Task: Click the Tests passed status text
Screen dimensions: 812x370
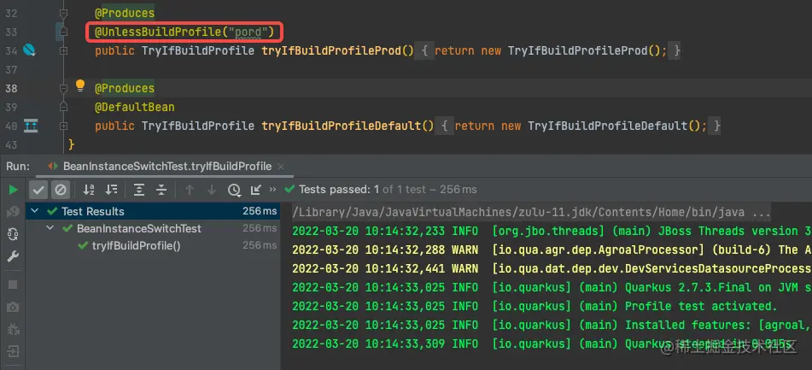Action: click(x=388, y=190)
